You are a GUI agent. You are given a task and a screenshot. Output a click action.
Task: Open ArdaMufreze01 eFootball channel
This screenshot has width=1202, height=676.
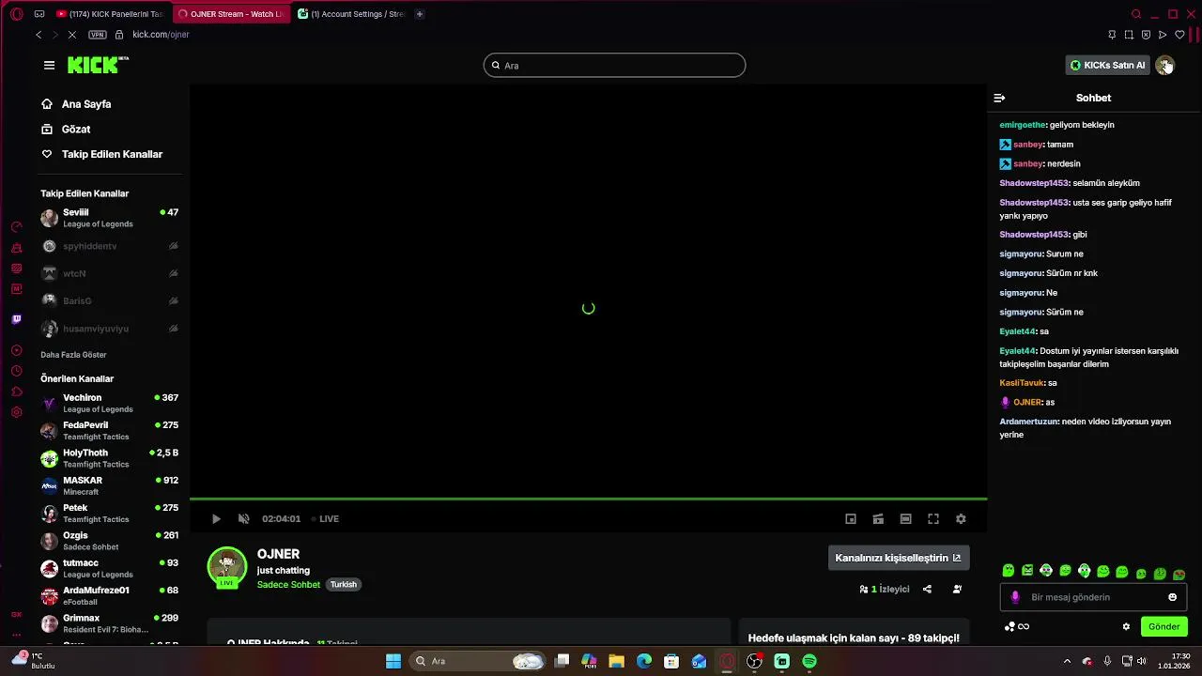(x=110, y=595)
